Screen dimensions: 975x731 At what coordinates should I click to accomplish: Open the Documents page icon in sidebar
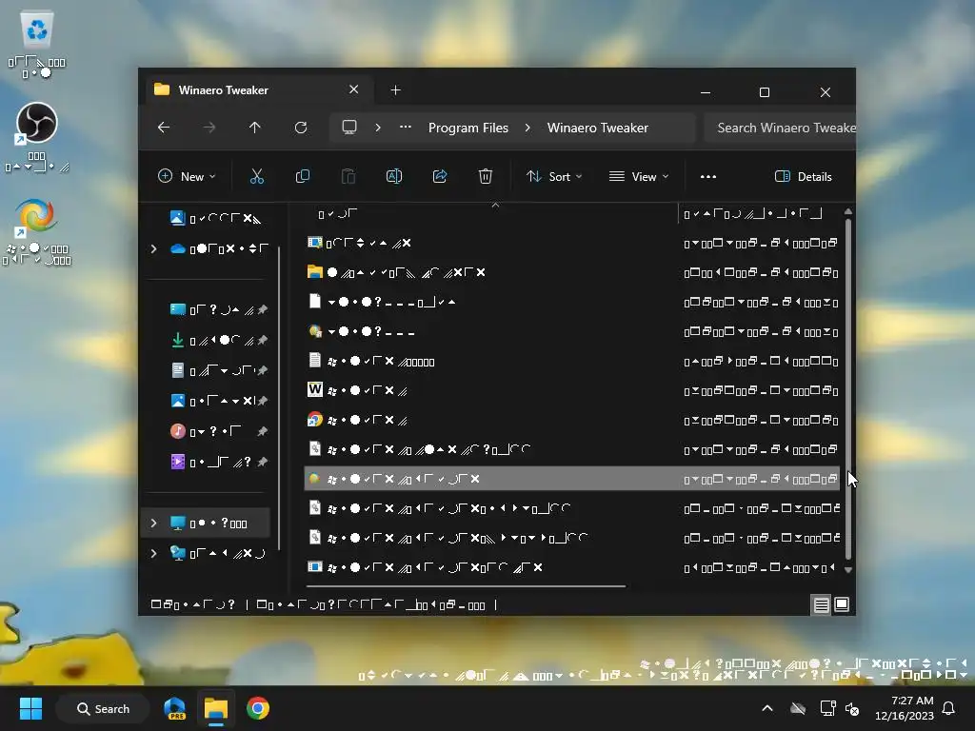[x=177, y=370]
